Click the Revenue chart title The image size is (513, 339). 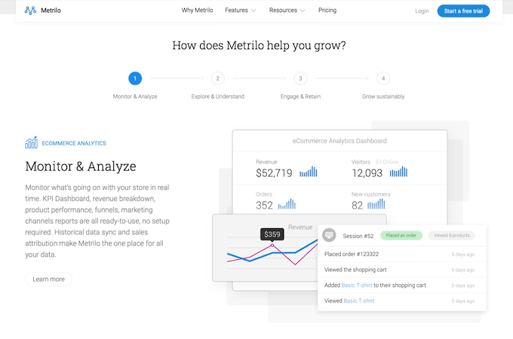pos(300,227)
